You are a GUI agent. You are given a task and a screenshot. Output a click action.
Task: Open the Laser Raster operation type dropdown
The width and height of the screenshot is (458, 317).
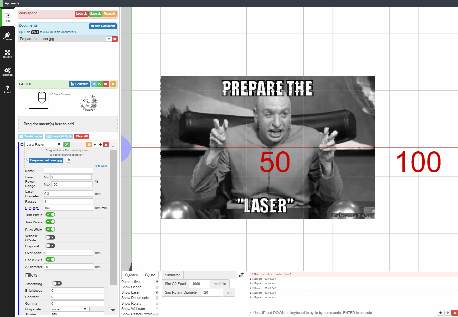coord(43,145)
